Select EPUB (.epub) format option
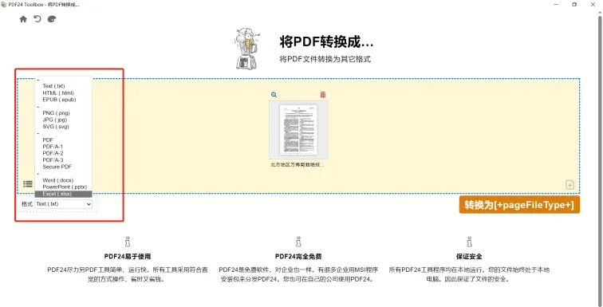 (x=59, y=100)
